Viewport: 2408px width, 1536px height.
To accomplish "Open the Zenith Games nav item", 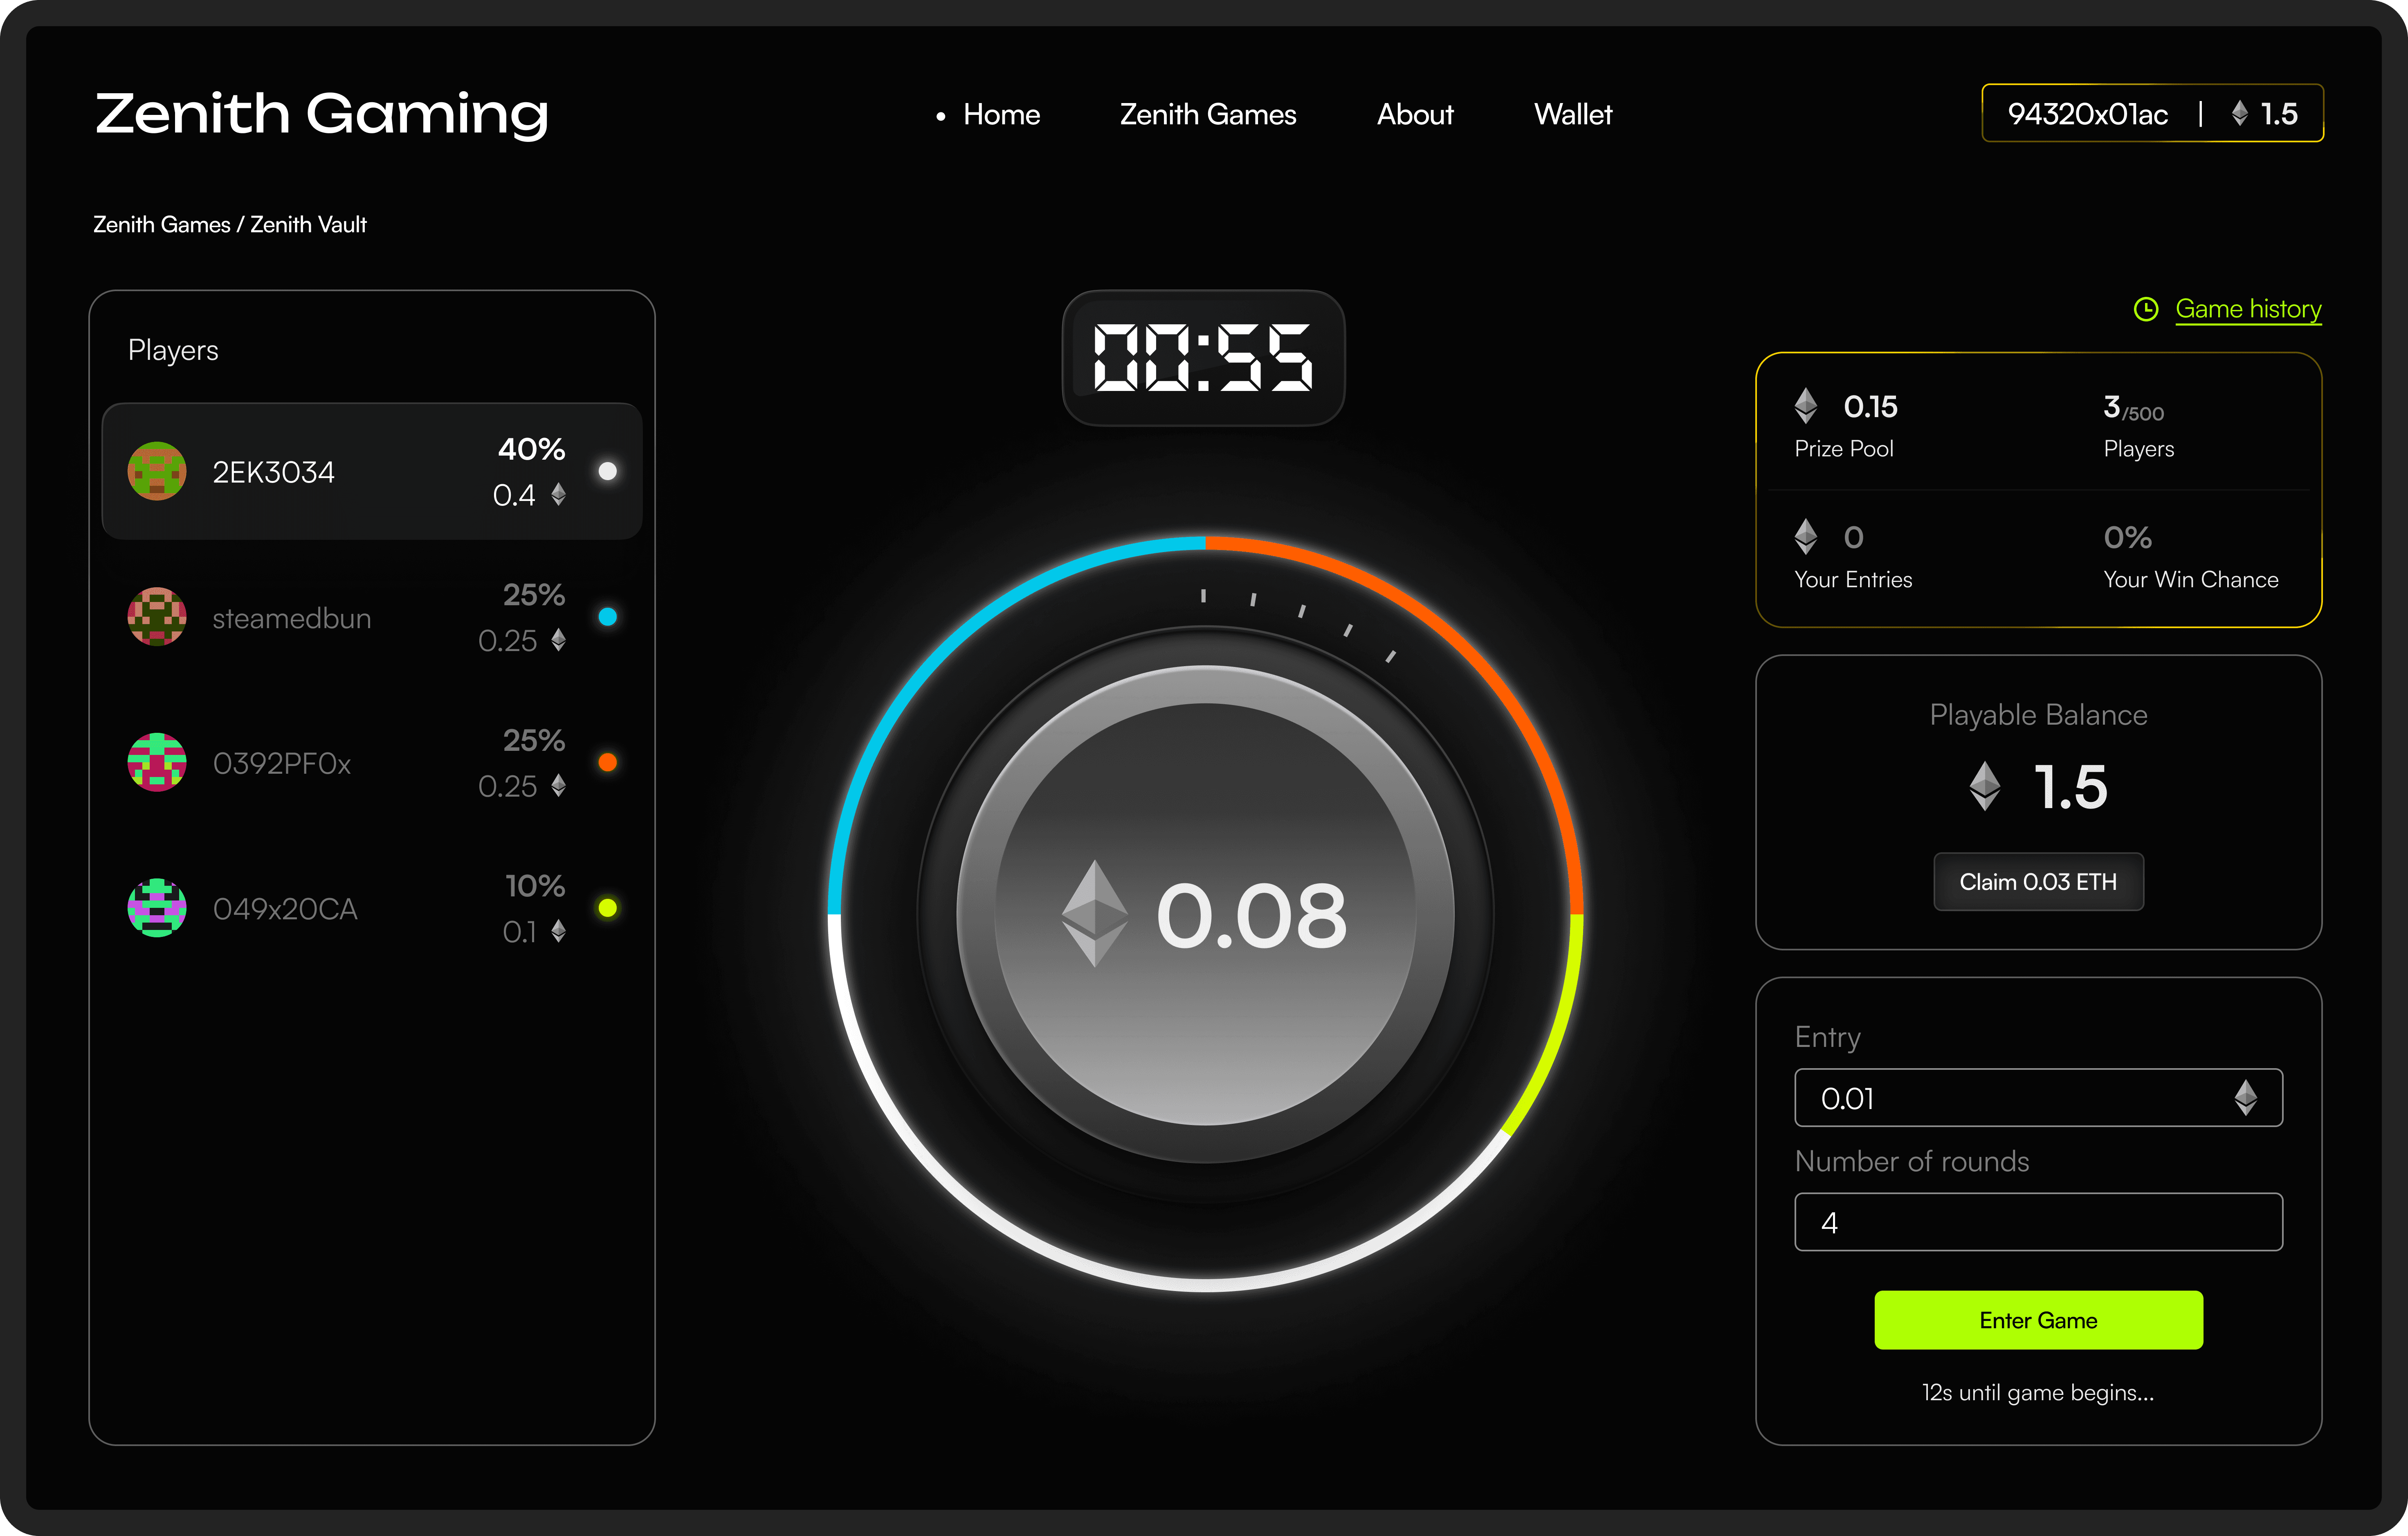I will [x=1208, y=115].
